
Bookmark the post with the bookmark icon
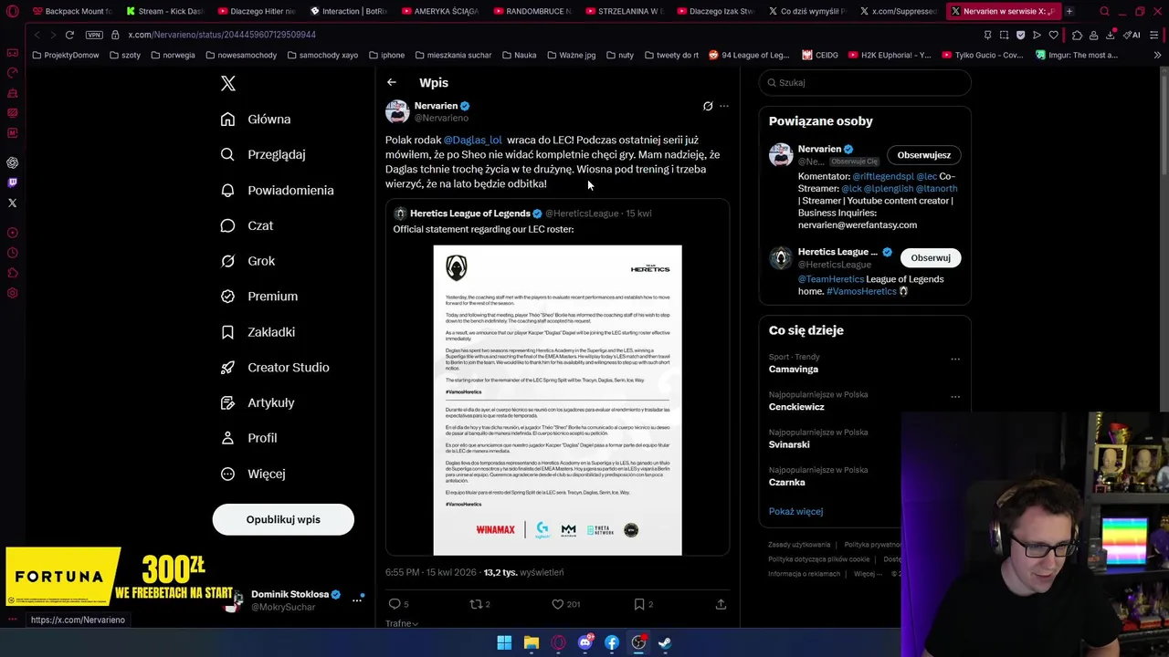point(639,604)
